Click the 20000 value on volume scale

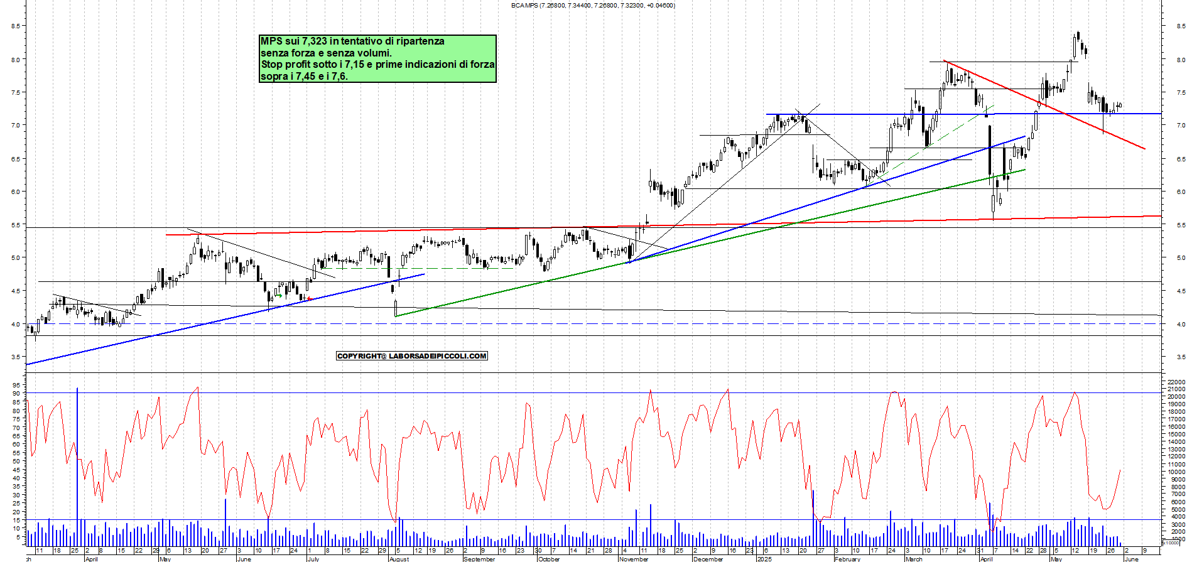click(x=1176, y=397)
